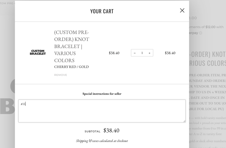Click the quantity number field
Image resolution: width=226 pixels, height=148 pixels.
tap(142, 53)
